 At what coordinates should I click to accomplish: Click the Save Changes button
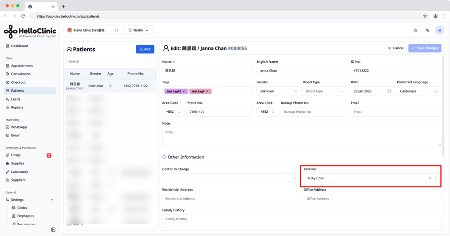tap(425, 48)
